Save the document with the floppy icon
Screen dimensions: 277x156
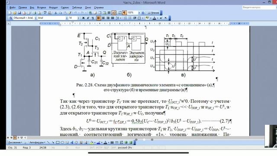19,13
